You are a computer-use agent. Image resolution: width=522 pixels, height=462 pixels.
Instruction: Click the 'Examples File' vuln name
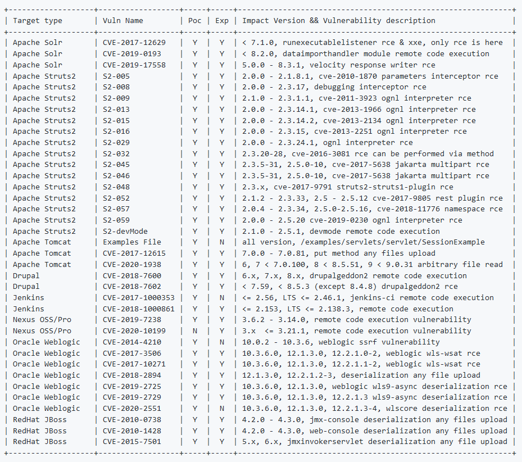tap(132, 242)
